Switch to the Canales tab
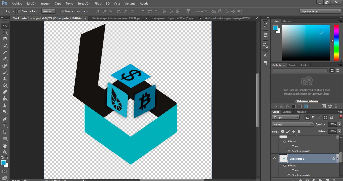This screenshot has width=343, height=181. click(x=287, y=112)
